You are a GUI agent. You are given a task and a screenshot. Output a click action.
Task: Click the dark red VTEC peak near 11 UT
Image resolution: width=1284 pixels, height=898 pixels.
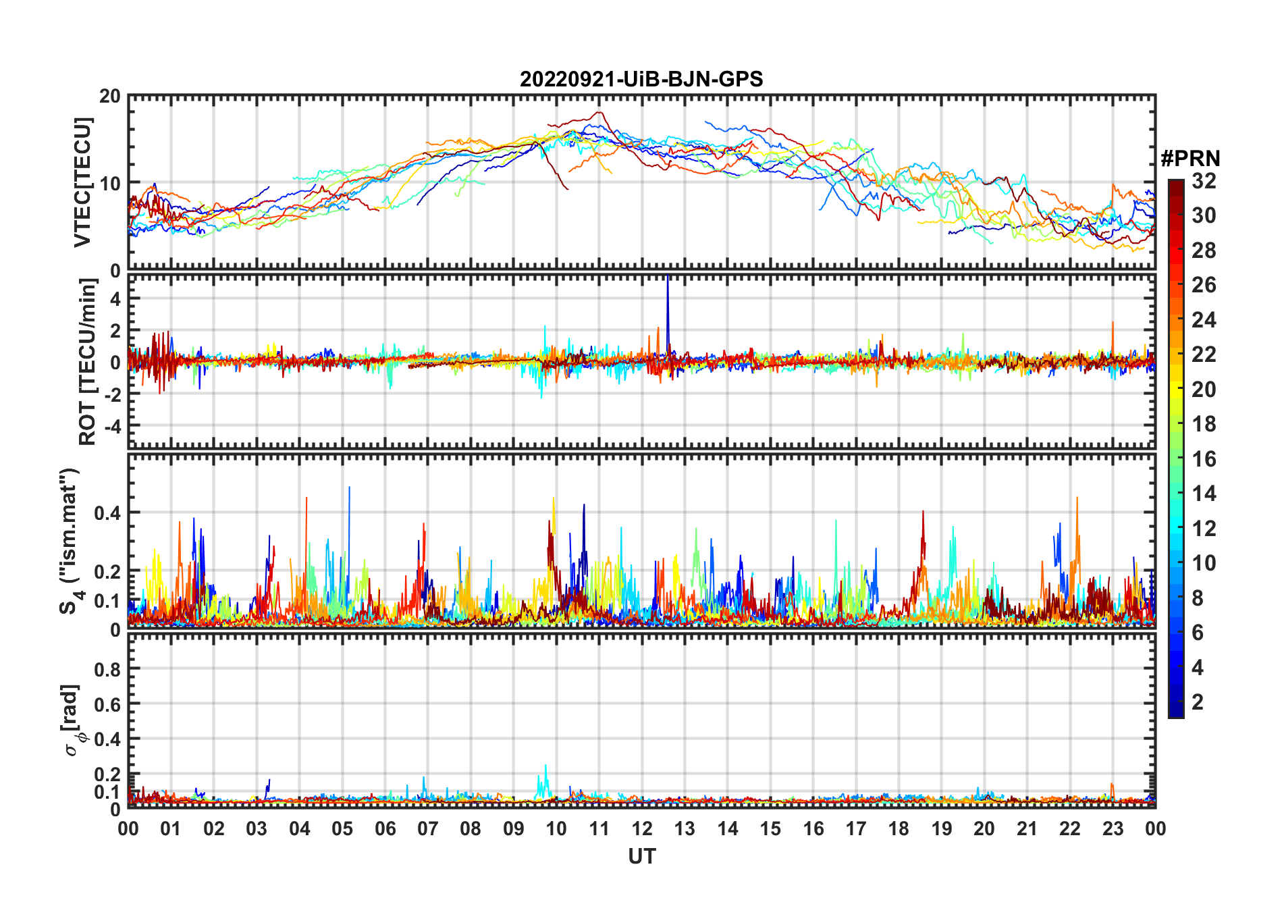599,113
